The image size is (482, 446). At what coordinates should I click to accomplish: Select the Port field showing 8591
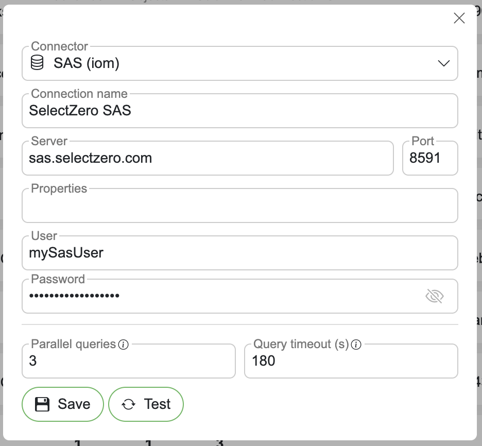point(429,158)
